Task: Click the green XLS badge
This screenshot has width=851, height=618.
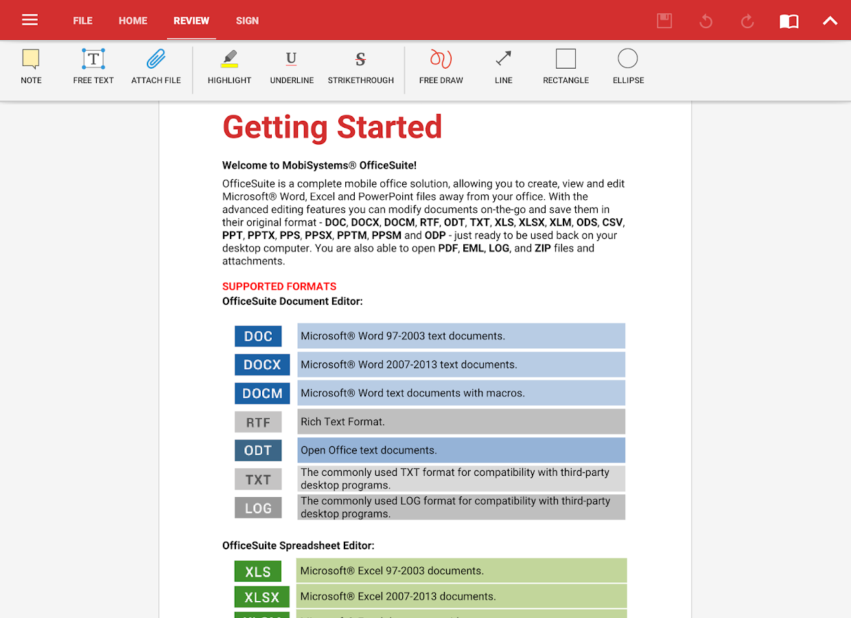Action: [x=258, y=571]
